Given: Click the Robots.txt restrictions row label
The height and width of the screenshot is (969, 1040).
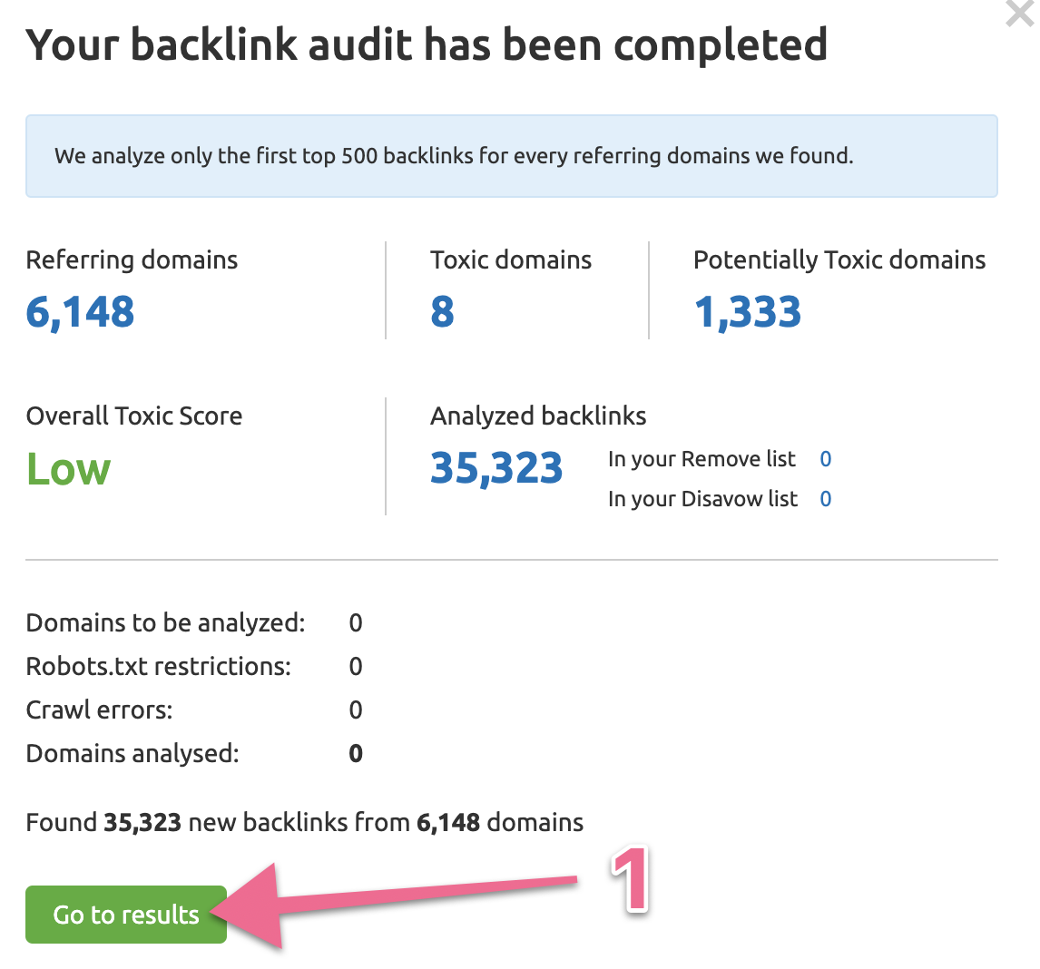Looking at the screenshot, I should 159,667.
